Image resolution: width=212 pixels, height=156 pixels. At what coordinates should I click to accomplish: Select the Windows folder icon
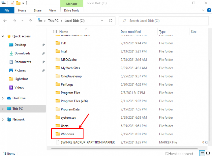[58, 134]
